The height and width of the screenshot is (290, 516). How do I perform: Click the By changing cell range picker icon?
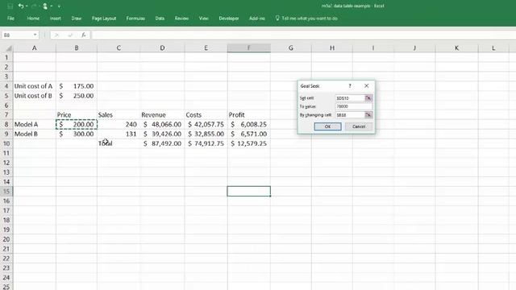[x=368, y=114]
